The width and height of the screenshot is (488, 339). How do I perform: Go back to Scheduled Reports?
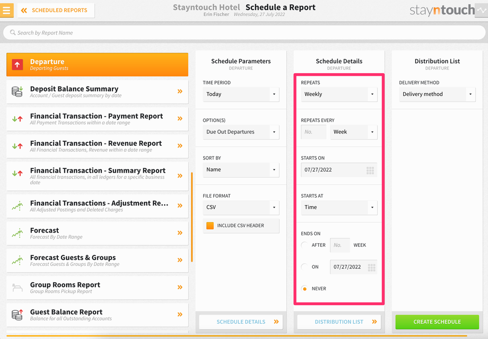(56, 10)
